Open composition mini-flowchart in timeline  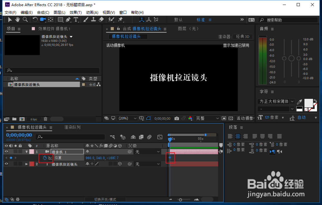[112, 137]
